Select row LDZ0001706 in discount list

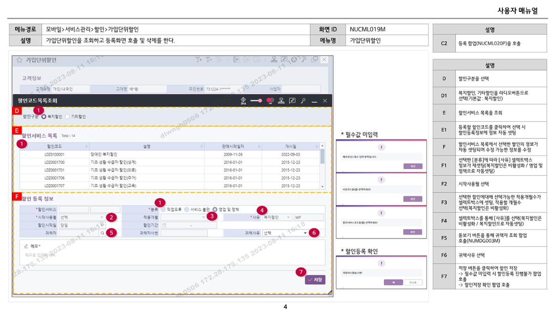click(x=170, y=178)
